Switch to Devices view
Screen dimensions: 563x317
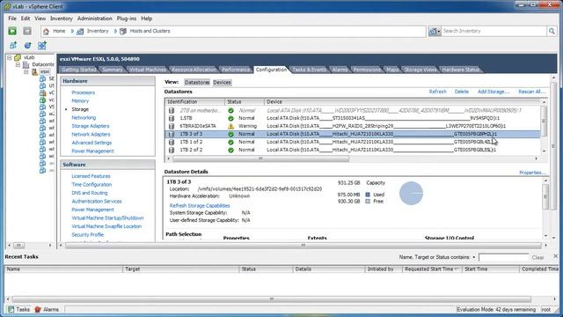click(x=222, y=82)
